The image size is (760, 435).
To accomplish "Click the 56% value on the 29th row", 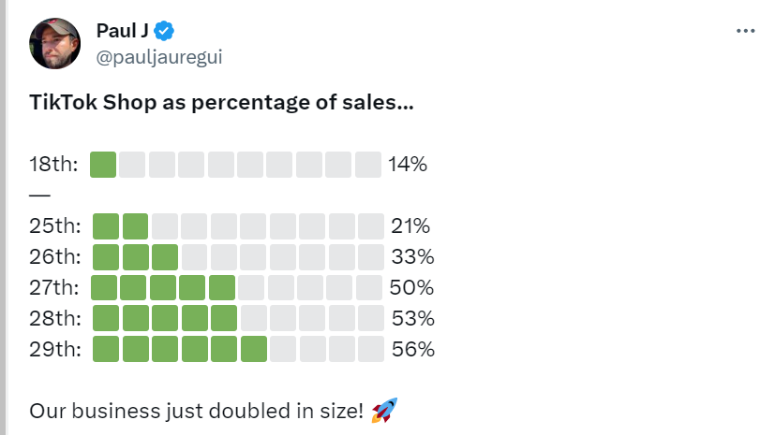I will (413, 349).
